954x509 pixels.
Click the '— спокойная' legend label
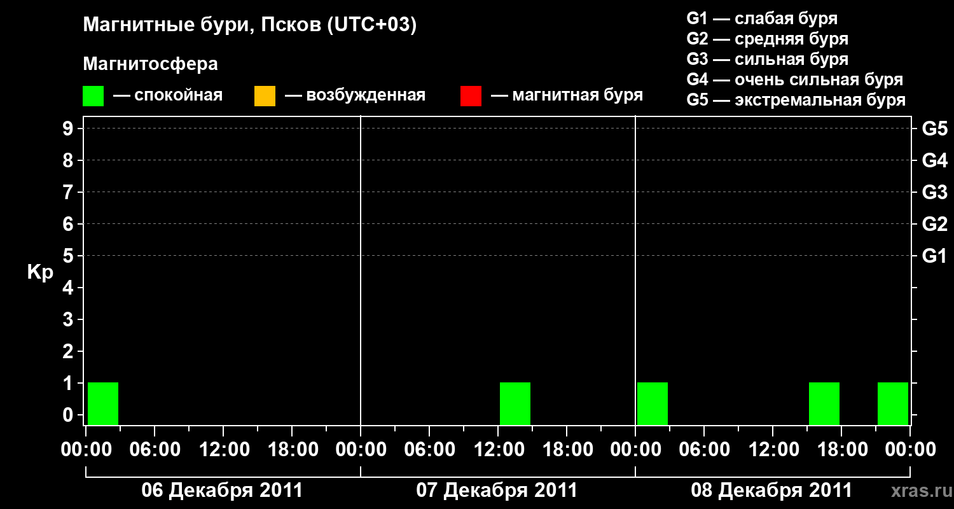click(x=168, y=95)
